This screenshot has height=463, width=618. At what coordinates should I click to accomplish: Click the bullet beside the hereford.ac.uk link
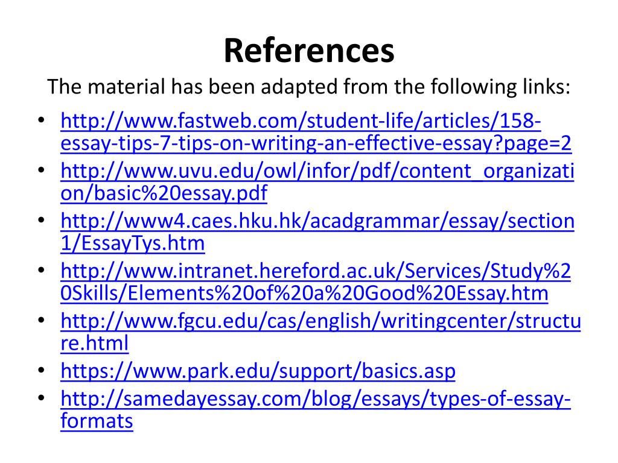(42, 270)
